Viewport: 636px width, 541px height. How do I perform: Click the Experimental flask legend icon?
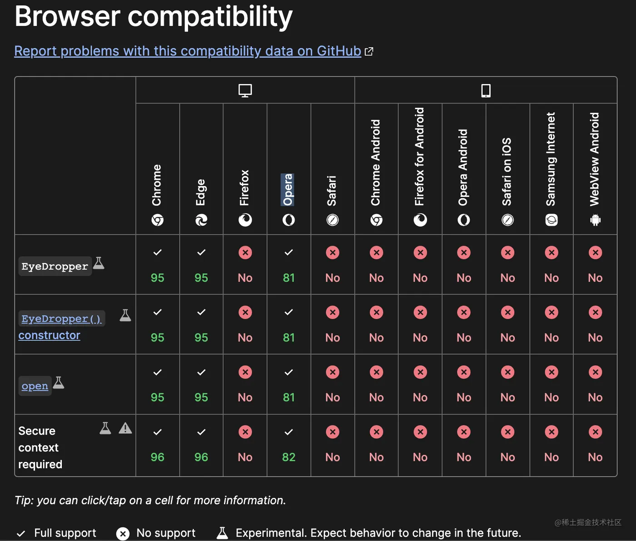point(222,533)
